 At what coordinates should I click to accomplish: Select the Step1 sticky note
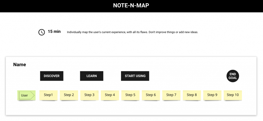coord(49,95)
